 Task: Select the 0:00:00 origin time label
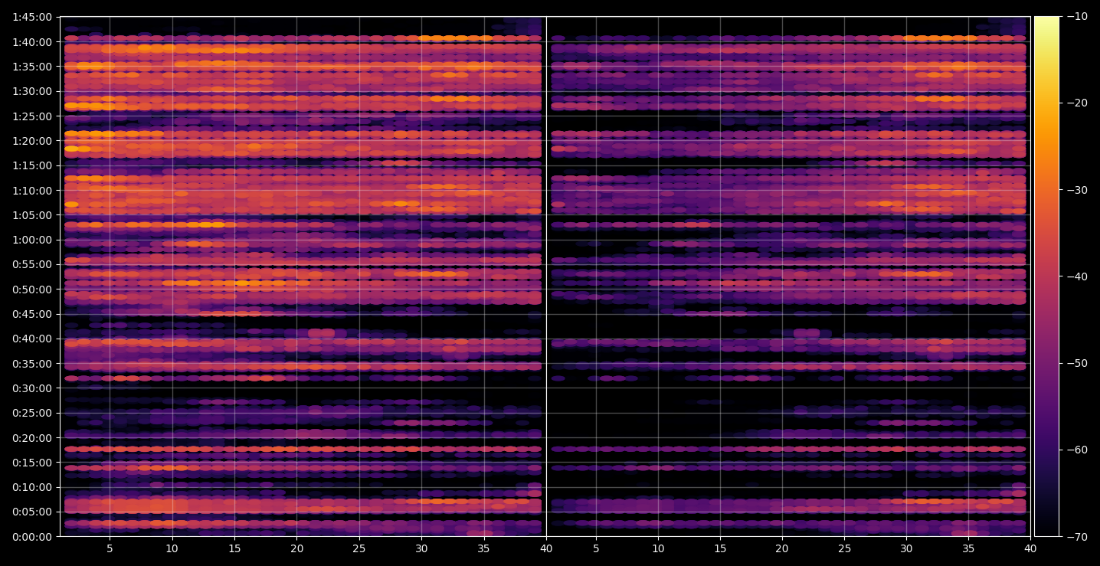(x=32, y=537)
